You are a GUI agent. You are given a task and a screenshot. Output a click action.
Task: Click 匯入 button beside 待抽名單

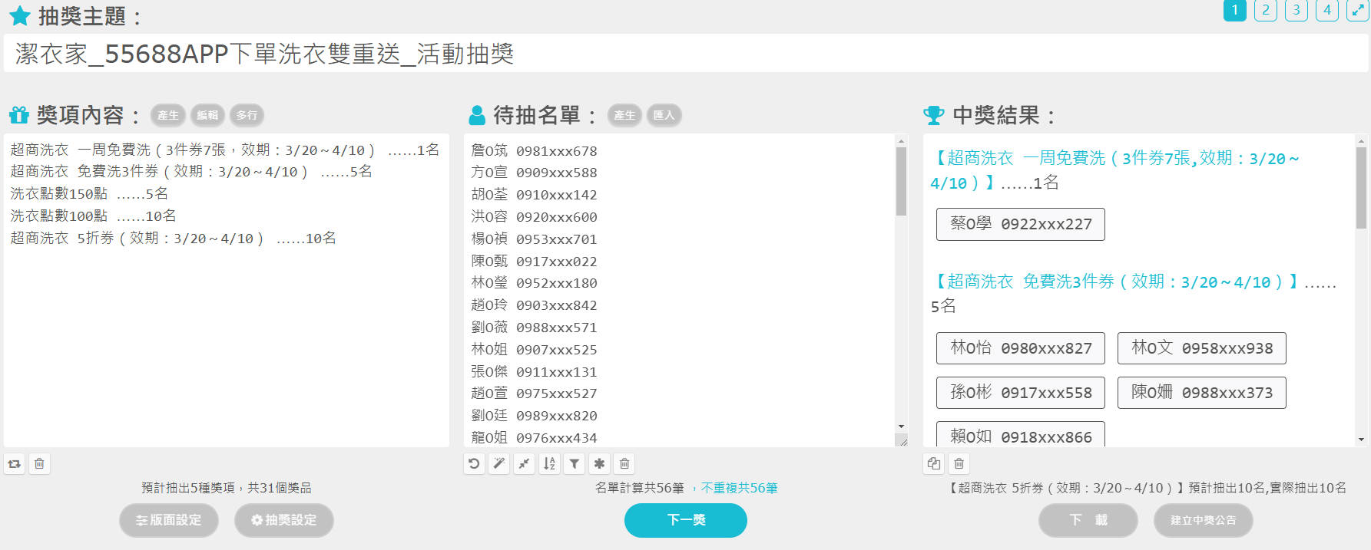pos(664,115)
